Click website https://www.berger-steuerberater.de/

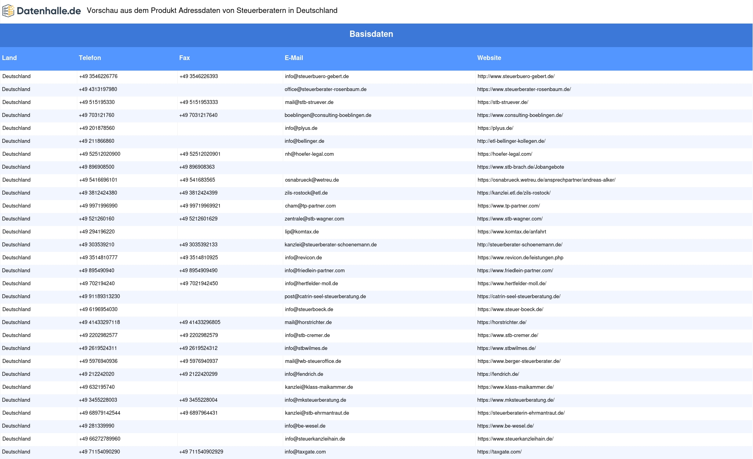519,361
